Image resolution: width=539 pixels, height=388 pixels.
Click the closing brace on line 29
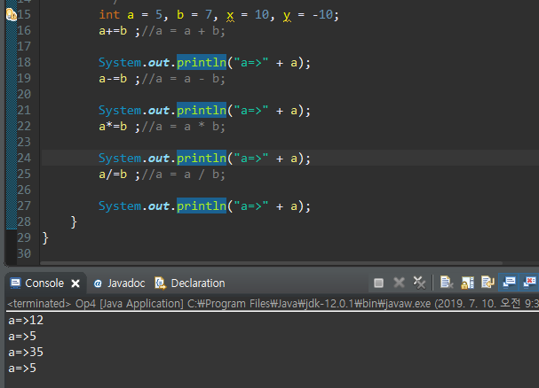(x=45, y=238)
